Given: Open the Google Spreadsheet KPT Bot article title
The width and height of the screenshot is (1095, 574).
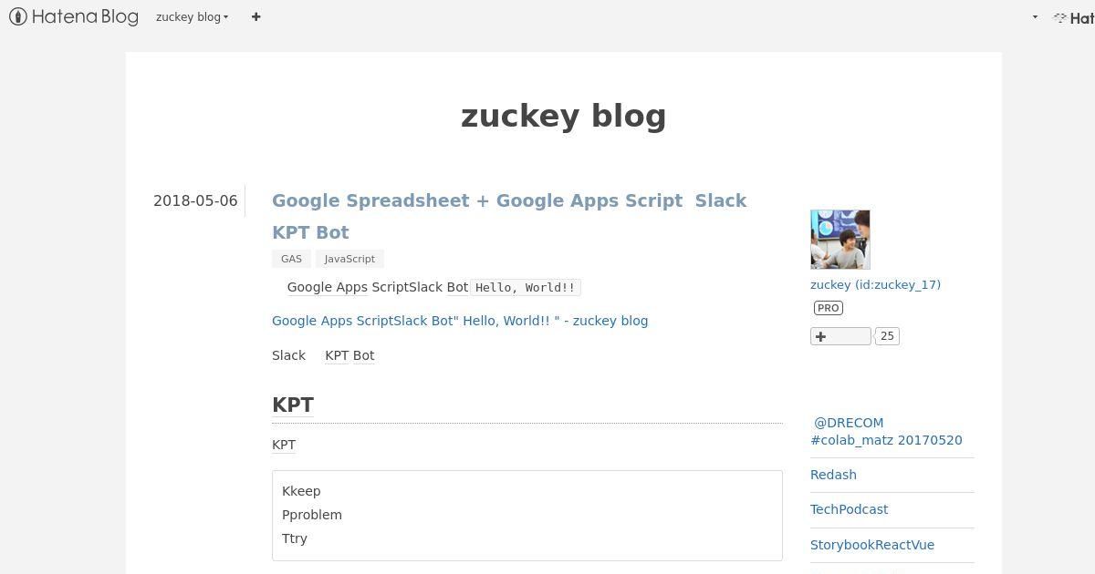Looking at the screenshot, I should 509,216.
